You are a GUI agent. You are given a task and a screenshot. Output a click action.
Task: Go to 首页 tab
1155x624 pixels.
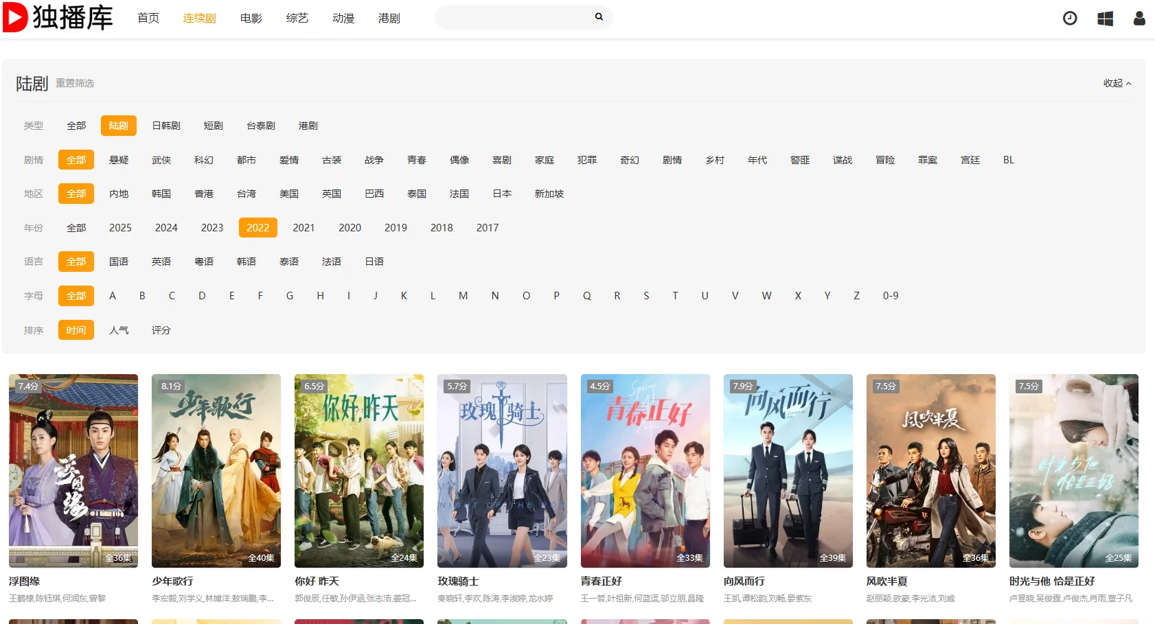pyautogui.click(x=148, y=18)
